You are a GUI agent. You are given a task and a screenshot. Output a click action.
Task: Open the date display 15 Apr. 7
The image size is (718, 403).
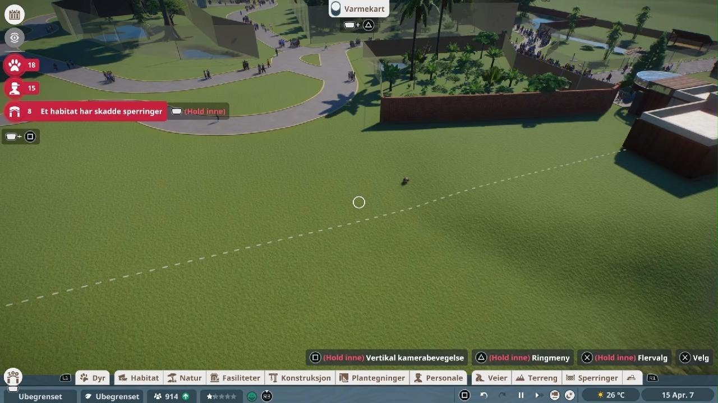coord(678,395)
